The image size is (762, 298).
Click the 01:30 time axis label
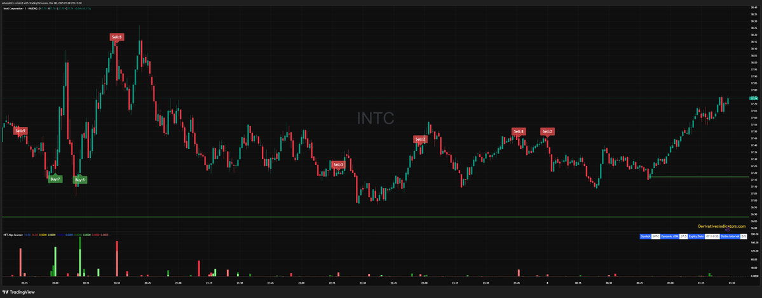pos(732,283)
